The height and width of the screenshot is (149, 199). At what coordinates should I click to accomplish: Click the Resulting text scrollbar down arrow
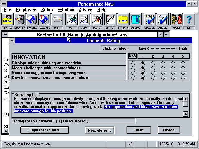coord(186,114)
